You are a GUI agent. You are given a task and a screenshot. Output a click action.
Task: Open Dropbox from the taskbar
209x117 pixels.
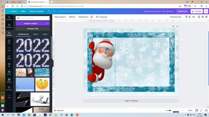19,115
